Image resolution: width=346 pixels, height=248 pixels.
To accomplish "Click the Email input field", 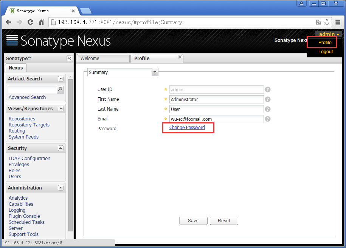I will [x=216, y=119].
